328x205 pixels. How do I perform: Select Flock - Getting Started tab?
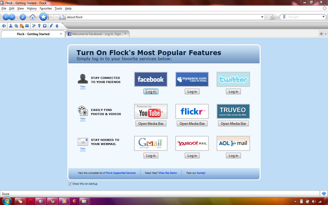(33, 34)
